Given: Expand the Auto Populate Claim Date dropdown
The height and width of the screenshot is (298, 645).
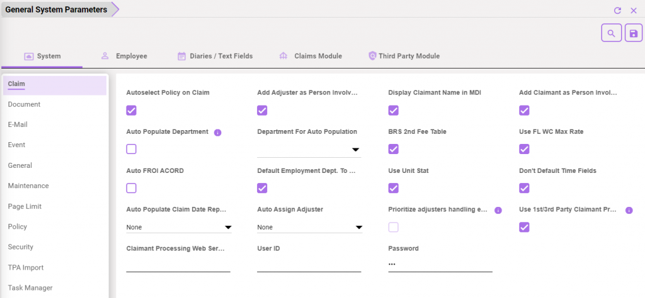Looking at the screenshot, I should pyautogui.click(x=179, y=227).
